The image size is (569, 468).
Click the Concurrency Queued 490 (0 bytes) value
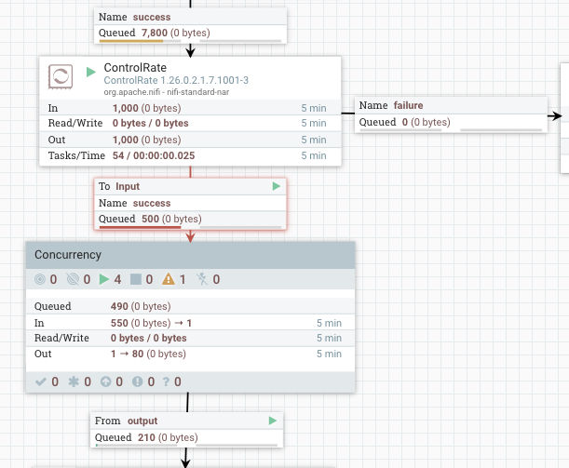(141, 306)
